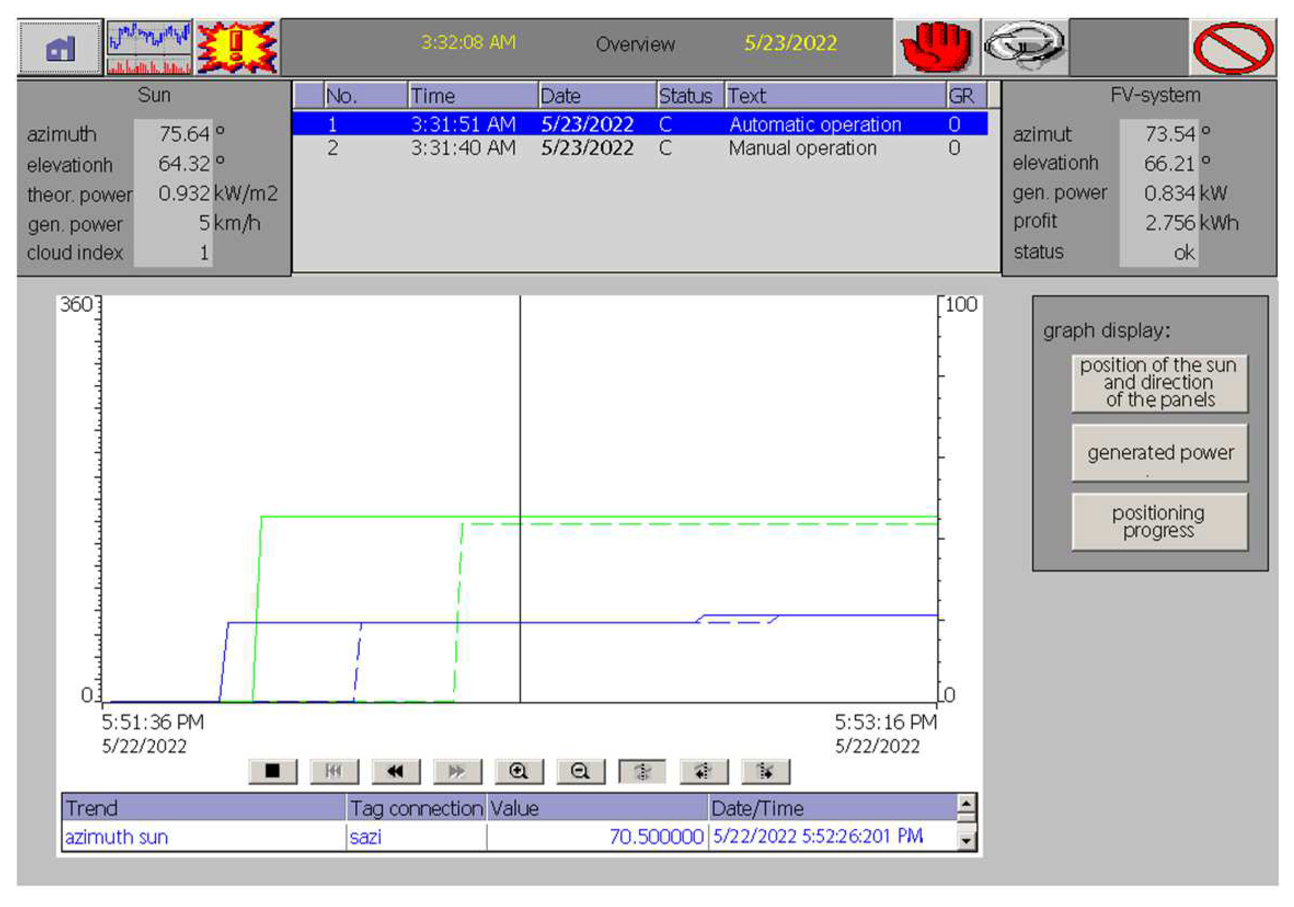The image size is (1294, 907).
Task: Open the alarm explosion warning icon
Action: (x=237, y=47)
